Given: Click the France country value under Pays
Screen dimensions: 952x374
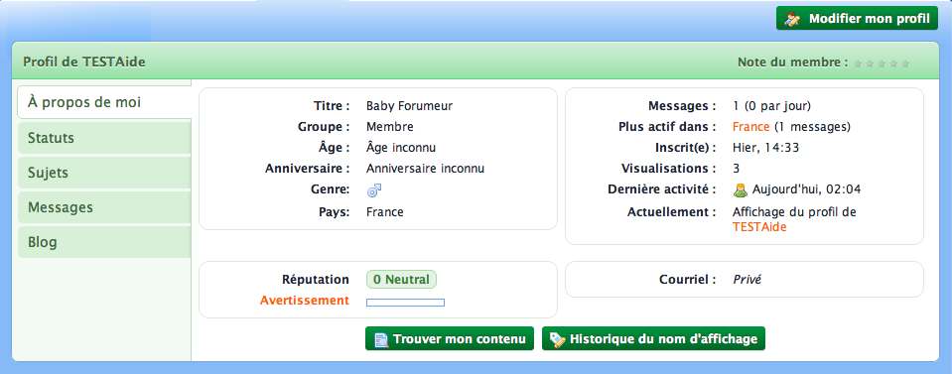Looking at the screenshot, I should (x=385, y=212).
